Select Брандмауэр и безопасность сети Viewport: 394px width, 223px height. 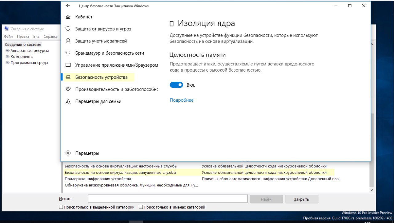[x=110, y=53]
